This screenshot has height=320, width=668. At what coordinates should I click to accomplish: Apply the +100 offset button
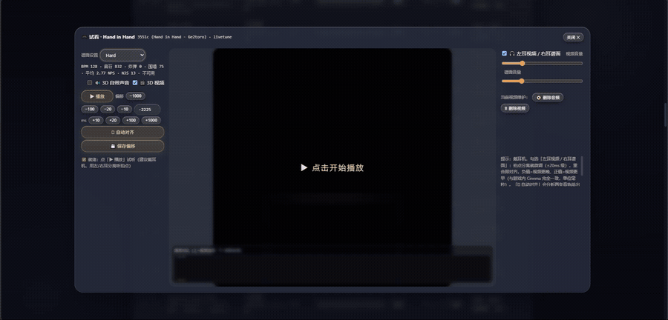point(131,120)
